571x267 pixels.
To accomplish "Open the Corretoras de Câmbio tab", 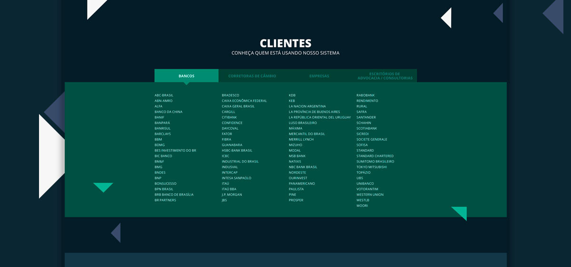I will click(252, 76).
